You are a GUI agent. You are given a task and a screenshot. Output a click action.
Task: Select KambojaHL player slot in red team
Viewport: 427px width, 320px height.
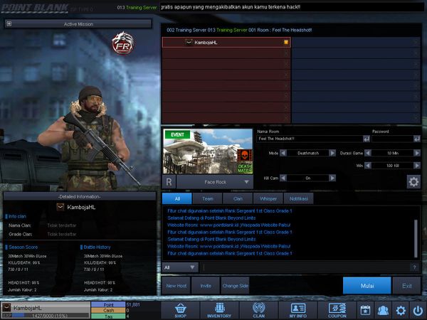pyautogui.click(x=226, y=42)
